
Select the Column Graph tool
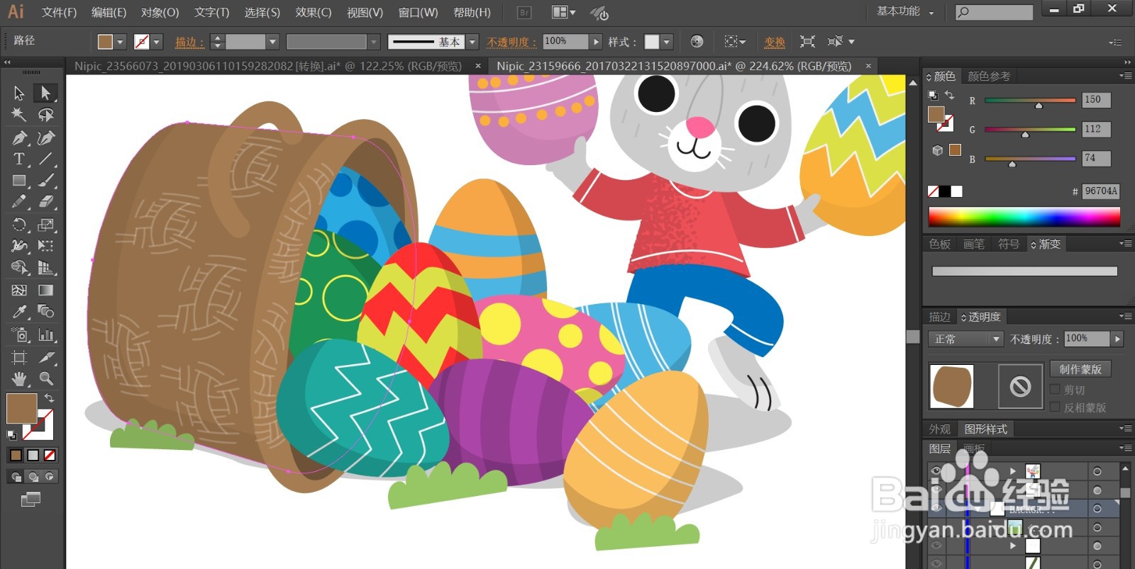[45, 334]
